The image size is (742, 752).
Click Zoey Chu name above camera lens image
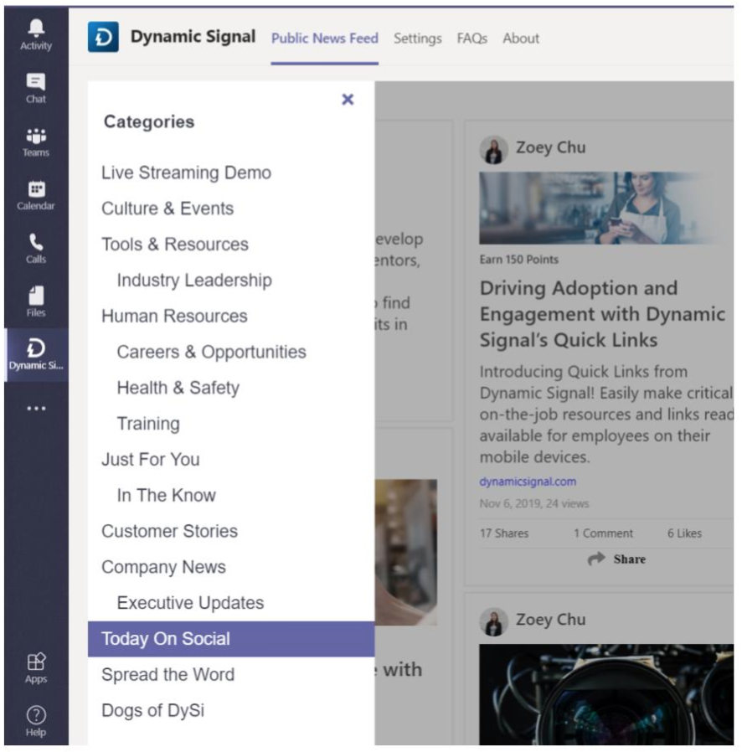[550, 620]
